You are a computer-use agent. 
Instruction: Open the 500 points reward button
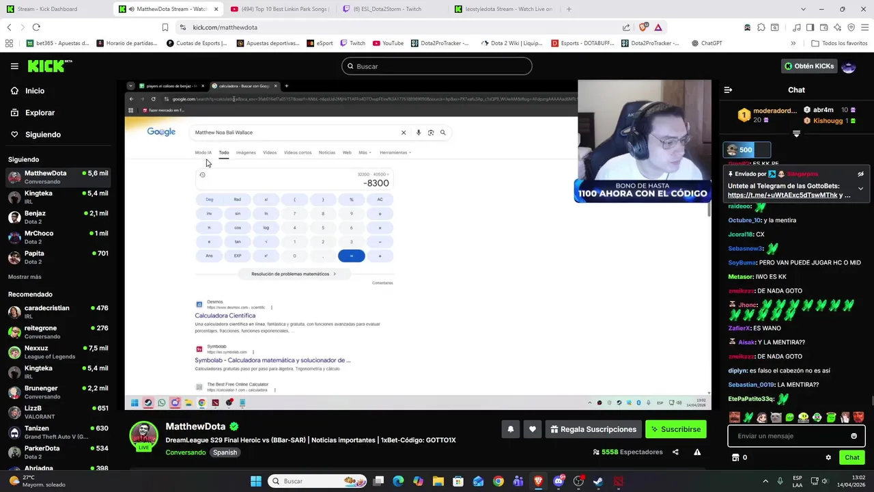pyautogui.click(x=746, y=150)
